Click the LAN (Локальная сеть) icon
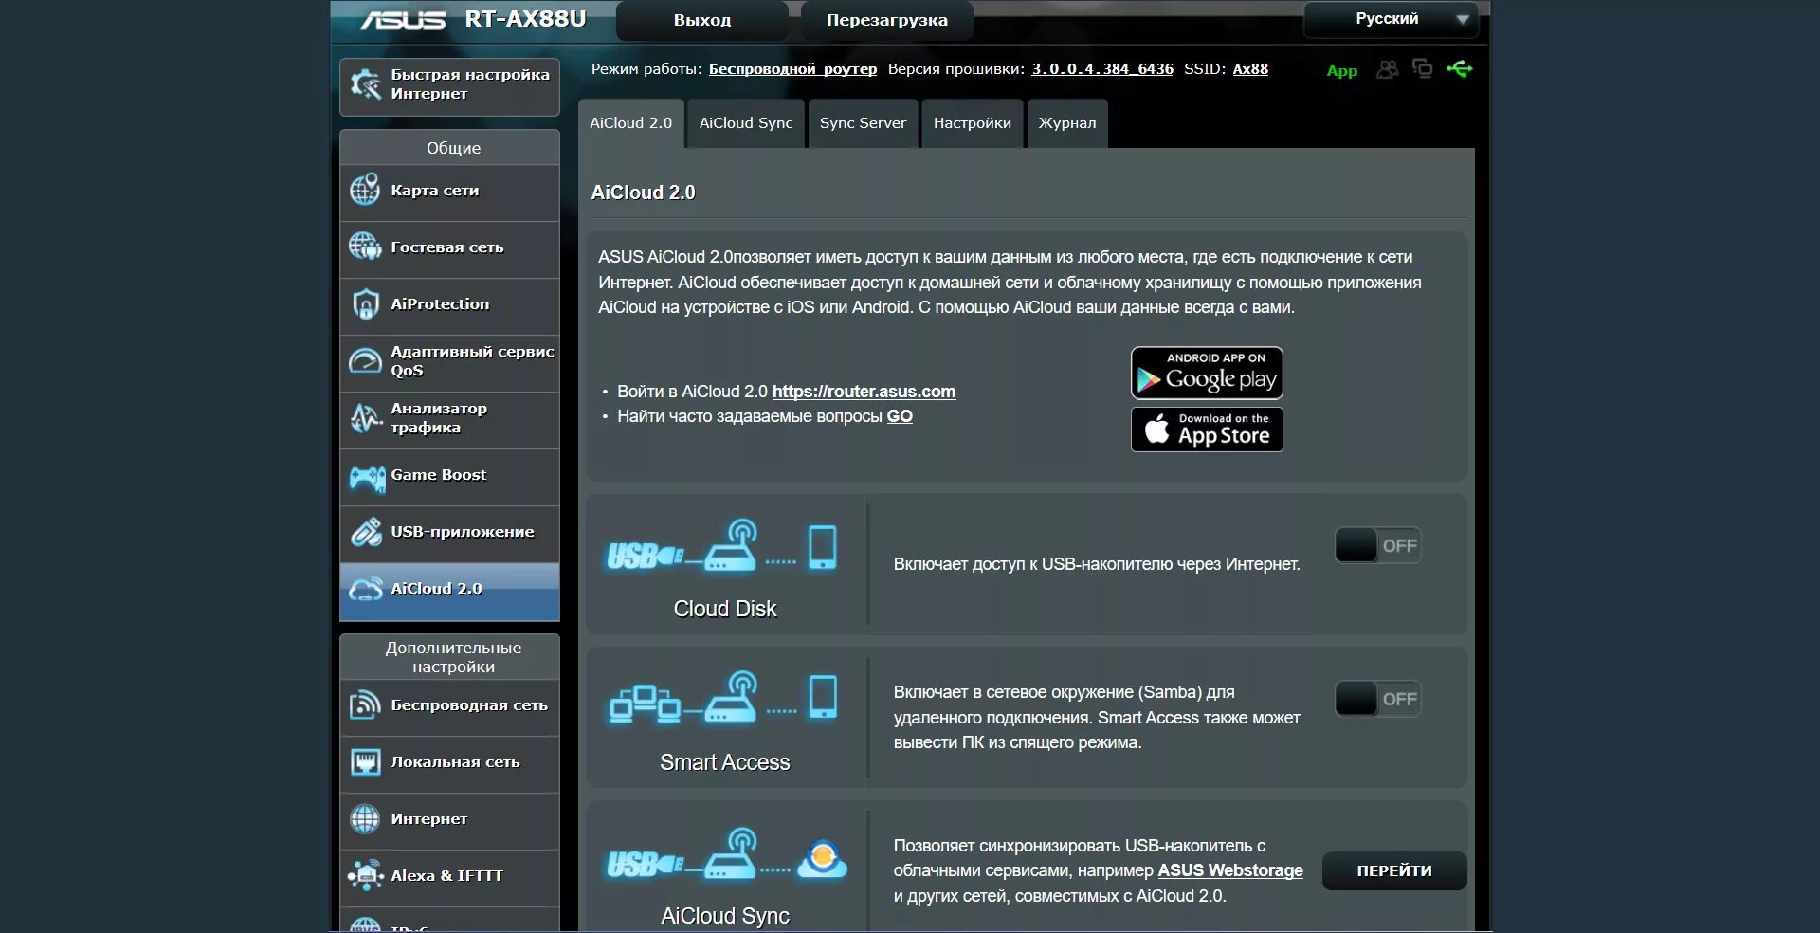 [x=365, y=762]
